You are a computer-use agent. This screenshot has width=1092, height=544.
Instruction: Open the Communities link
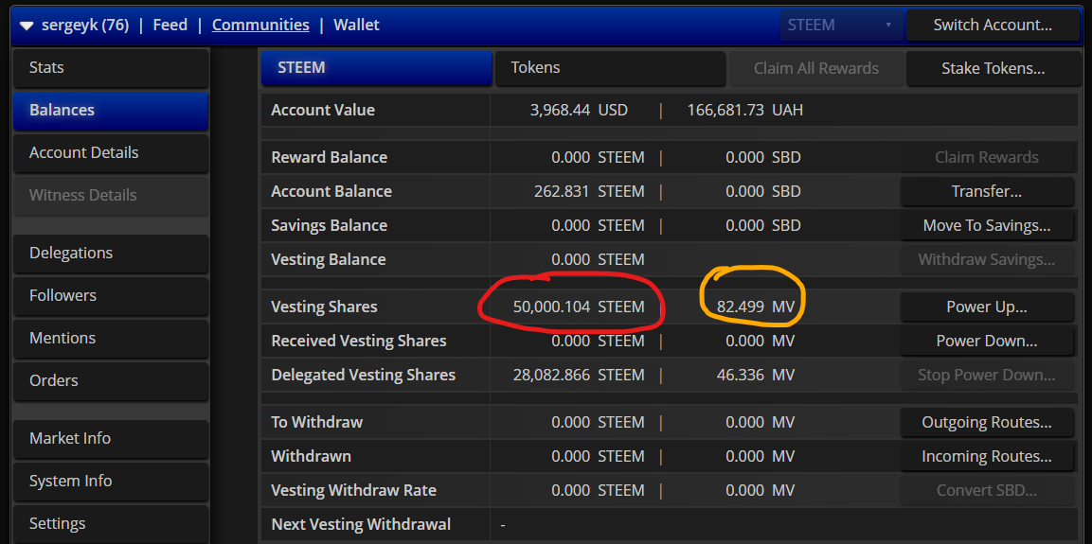(260, 25)
